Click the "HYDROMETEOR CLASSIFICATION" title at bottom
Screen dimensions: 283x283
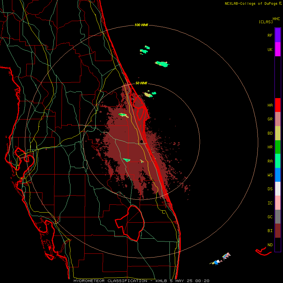[x=110, y=281]
